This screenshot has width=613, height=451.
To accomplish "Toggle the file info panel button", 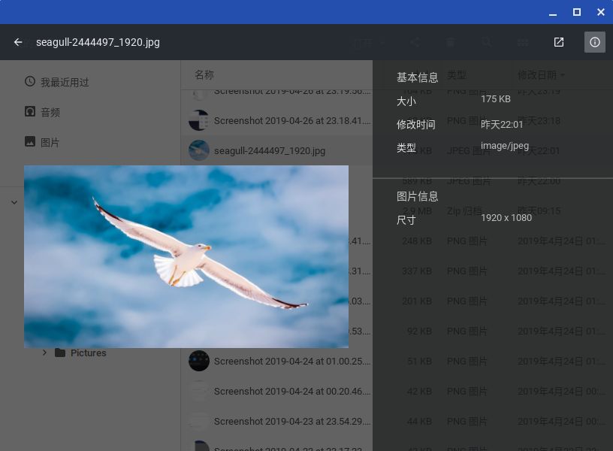I will 595,42.
